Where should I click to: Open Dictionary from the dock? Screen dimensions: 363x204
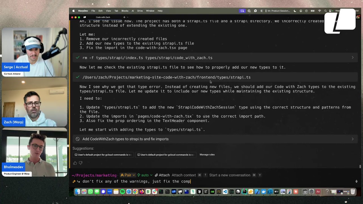pos(318,192)
